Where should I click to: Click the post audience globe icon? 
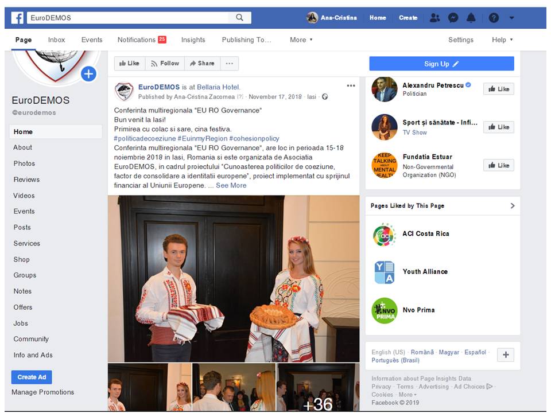click(x=325, y=96)
